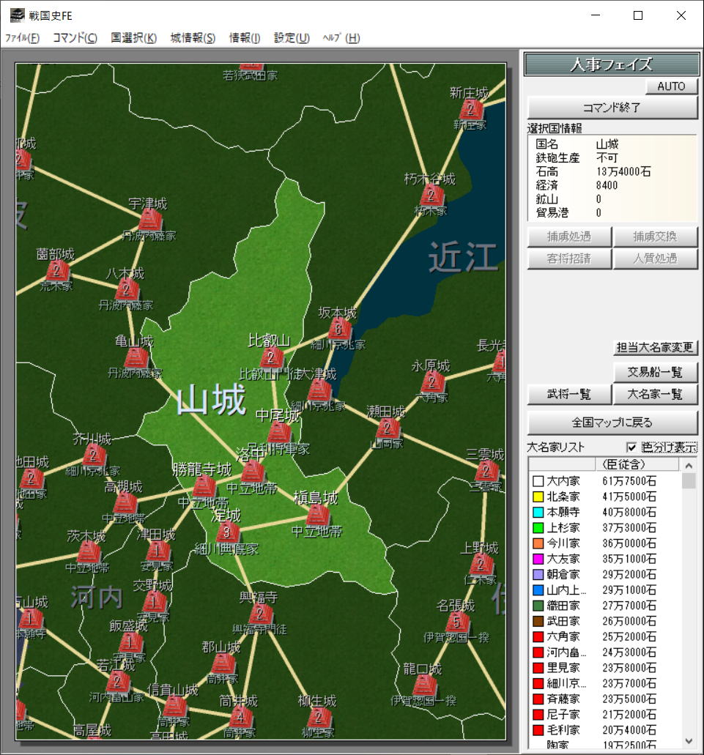Open the コマンド(C) menu

[x=75, y=38]
